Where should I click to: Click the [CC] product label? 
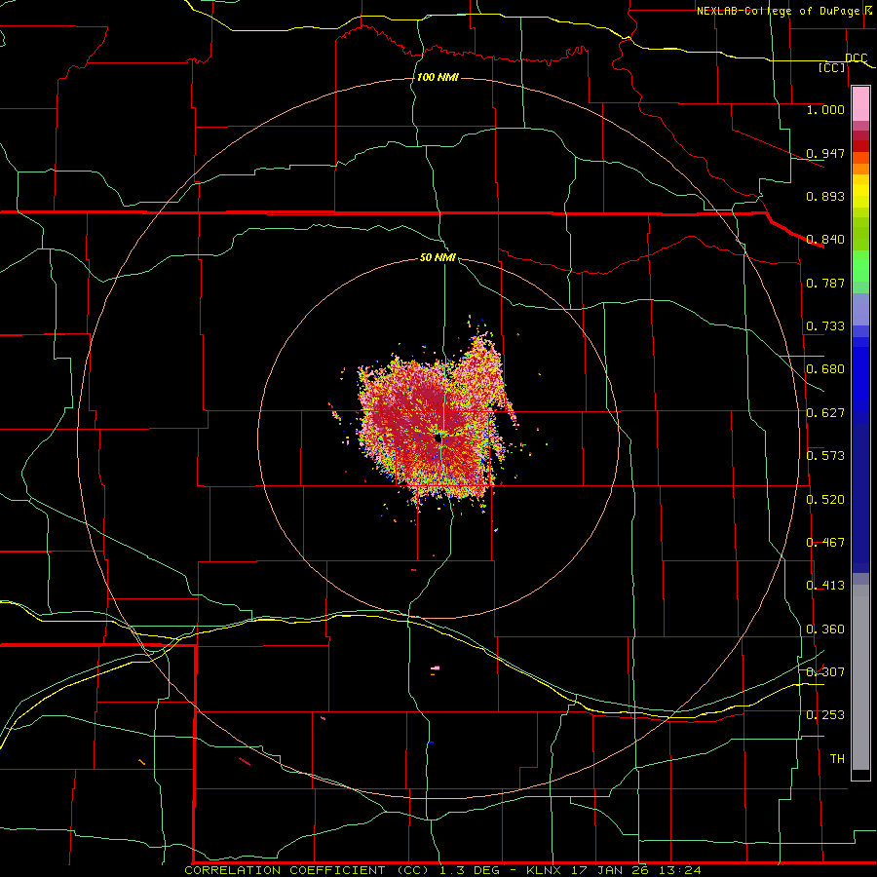(832, 67)
